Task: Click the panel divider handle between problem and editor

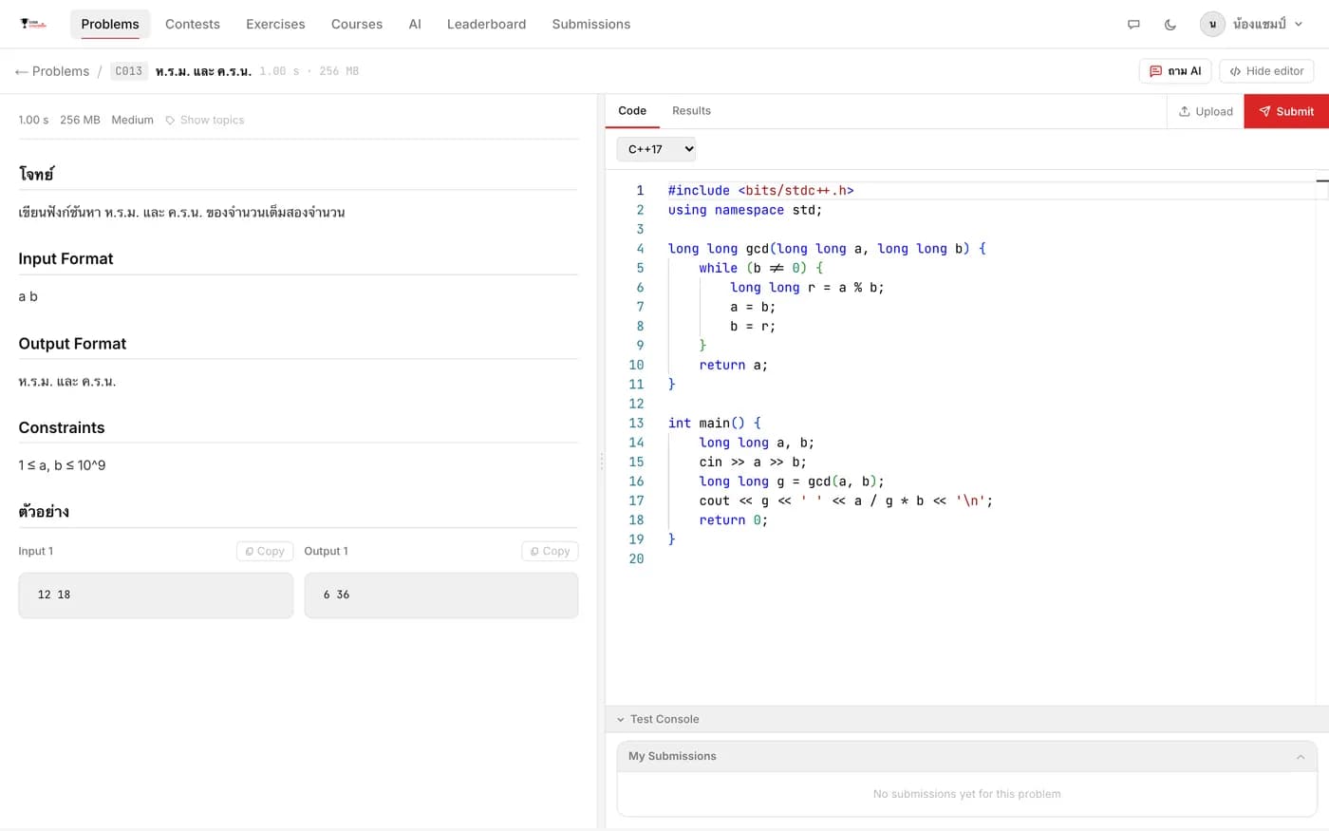Action: pos(601,462)
